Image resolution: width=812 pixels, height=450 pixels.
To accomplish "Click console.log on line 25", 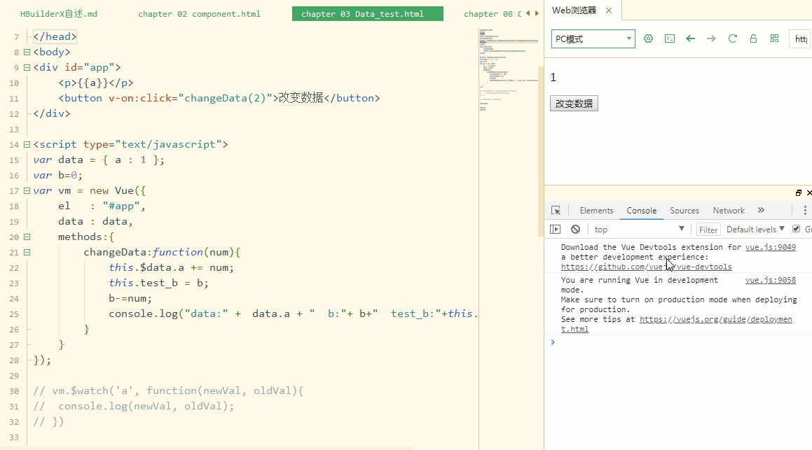I will (144, 314).
